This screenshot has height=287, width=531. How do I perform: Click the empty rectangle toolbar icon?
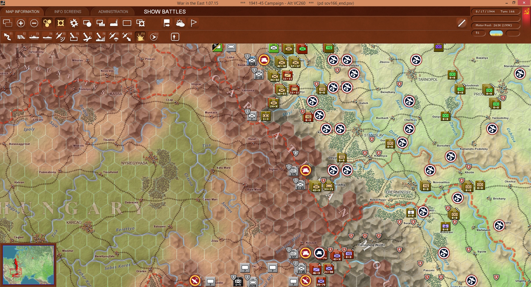pos(127,23)
